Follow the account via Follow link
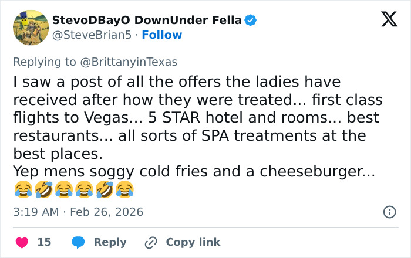The image size is (411, 258). tap(162, 35)
